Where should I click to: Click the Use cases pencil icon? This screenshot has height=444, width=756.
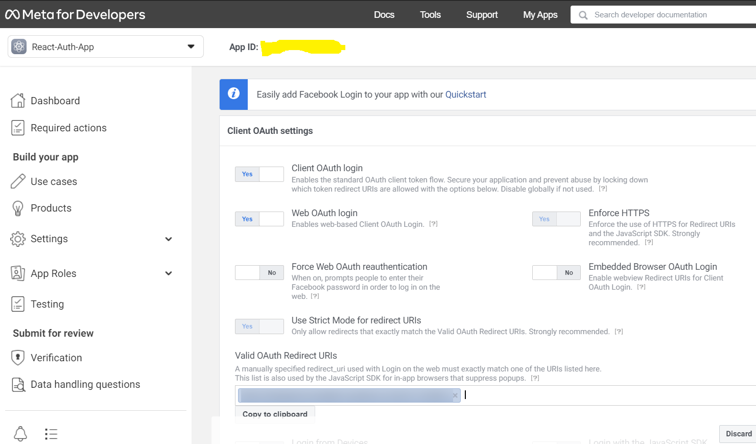[x=18, y=181]
